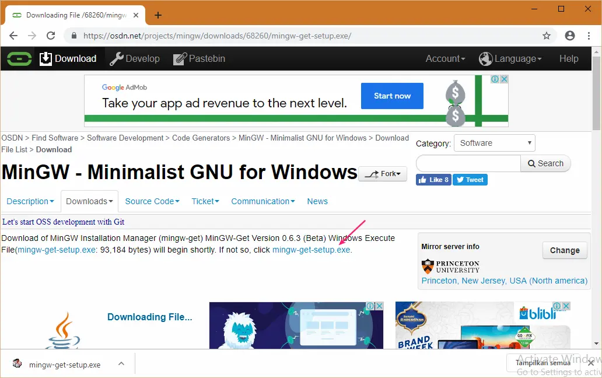This screenshot has height=378, width=602.
Task: Focus the site search input field
Action: 468,163
